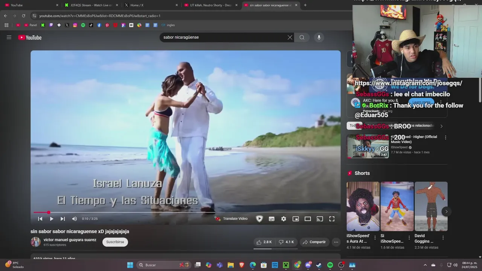The width and height of the screenshot is (482, 271).
Task: Enter fullscreen mode
Action: 332,219
